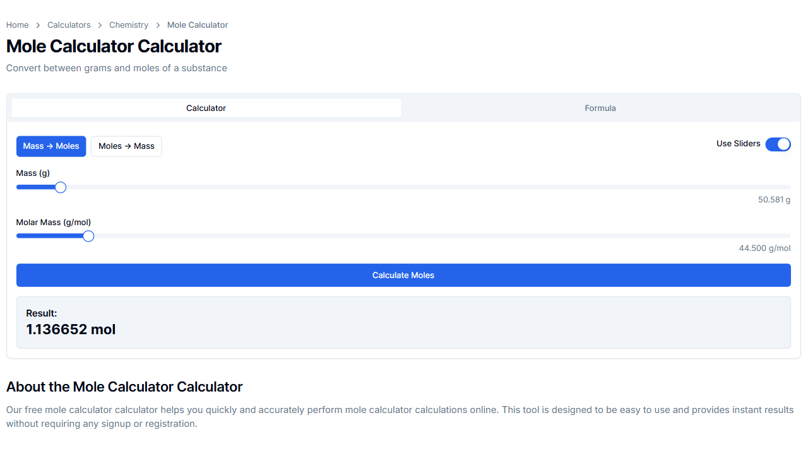The width and height of the screenshot is (808, 454).
Task: Adjust the Molar Mass slider handle
Action: (88, 235)
